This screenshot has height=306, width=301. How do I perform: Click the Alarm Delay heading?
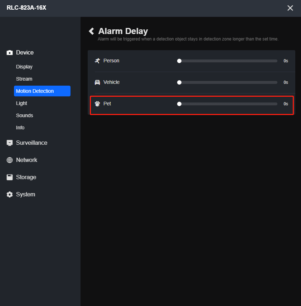click(x=123, y=31)
